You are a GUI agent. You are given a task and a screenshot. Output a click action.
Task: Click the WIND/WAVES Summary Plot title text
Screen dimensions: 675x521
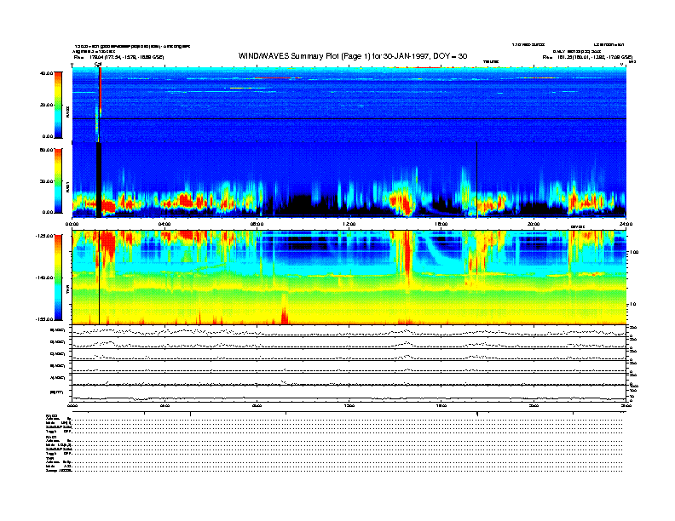coord(353,56)
